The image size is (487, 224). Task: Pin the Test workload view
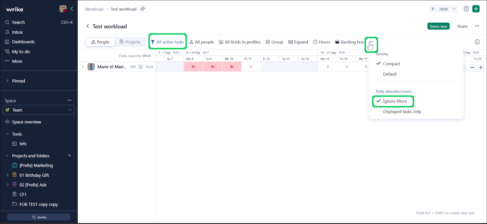143,9
